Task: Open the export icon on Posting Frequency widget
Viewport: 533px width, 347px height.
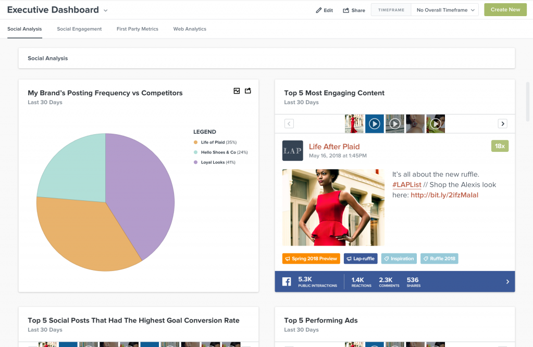Action: pos(248,91)
